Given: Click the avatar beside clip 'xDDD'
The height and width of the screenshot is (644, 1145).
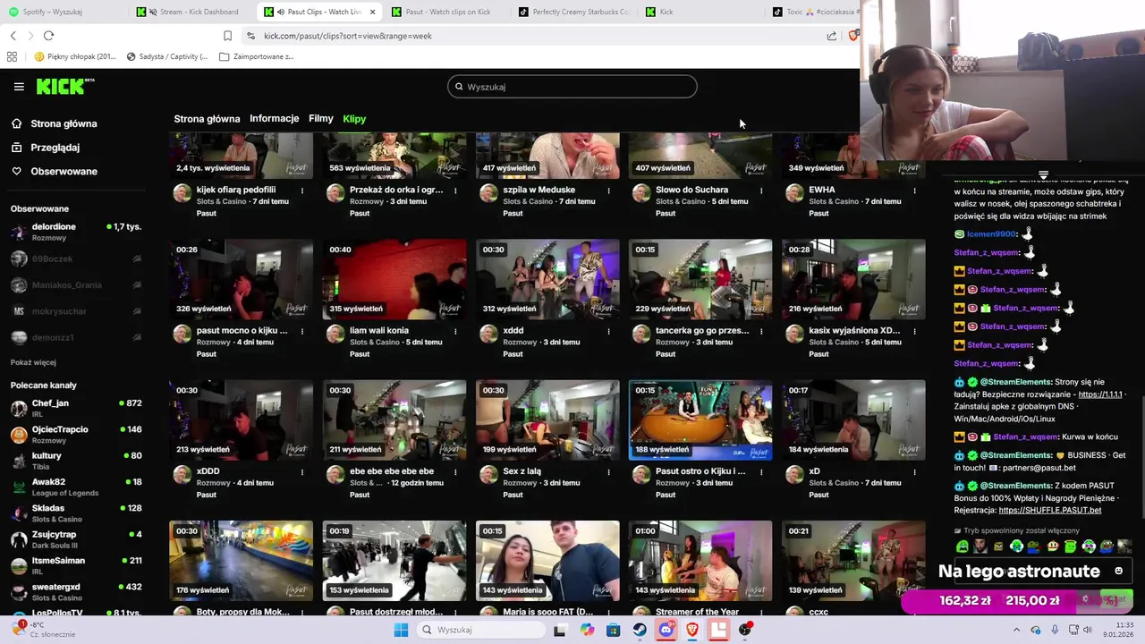Looking at the screenshot, I should pos(182,474).
